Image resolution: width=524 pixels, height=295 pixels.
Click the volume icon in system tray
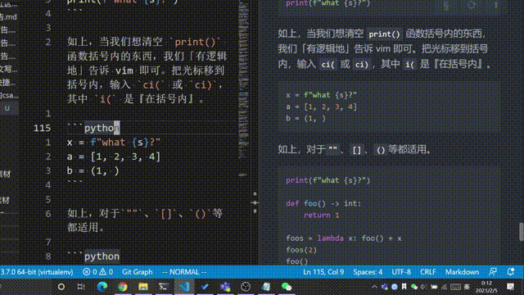[x=424, y=287]
